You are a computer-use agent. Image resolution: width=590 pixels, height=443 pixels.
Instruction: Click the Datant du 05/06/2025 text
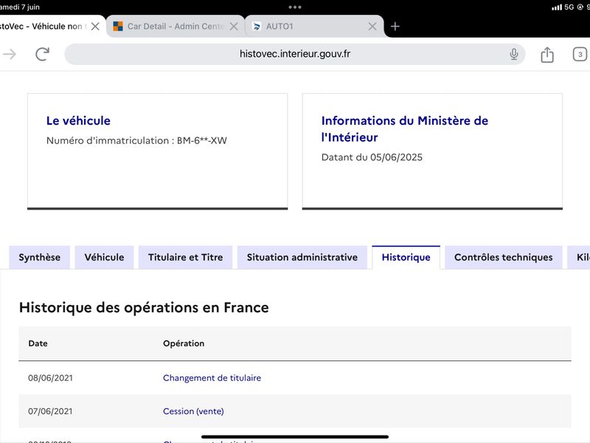372,157
